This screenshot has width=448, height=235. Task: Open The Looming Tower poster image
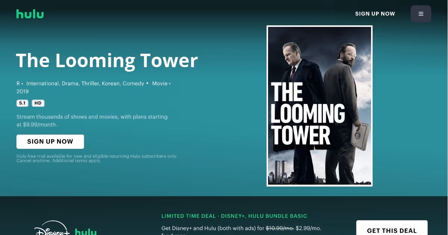[x=320, y=106]
